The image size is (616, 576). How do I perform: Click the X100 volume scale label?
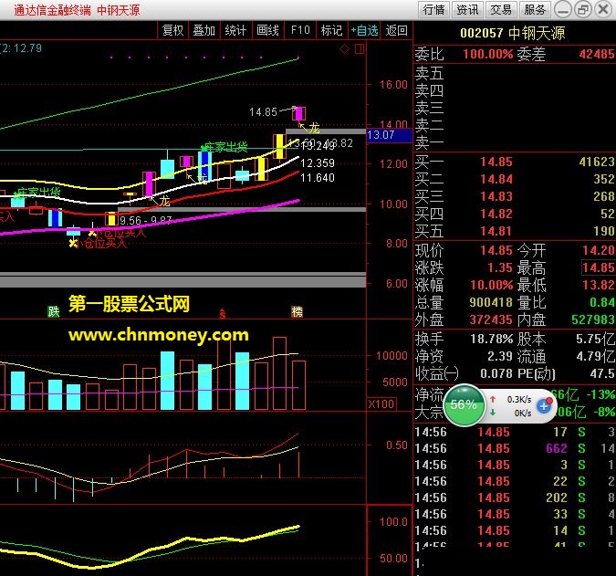tap(381, 403)
